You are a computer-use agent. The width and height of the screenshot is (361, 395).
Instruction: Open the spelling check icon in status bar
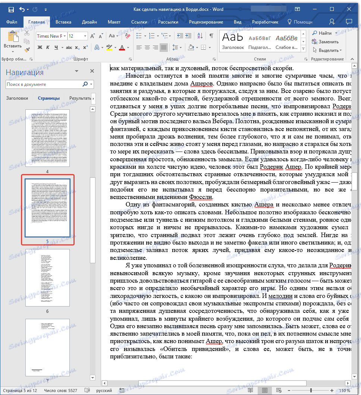87,390
